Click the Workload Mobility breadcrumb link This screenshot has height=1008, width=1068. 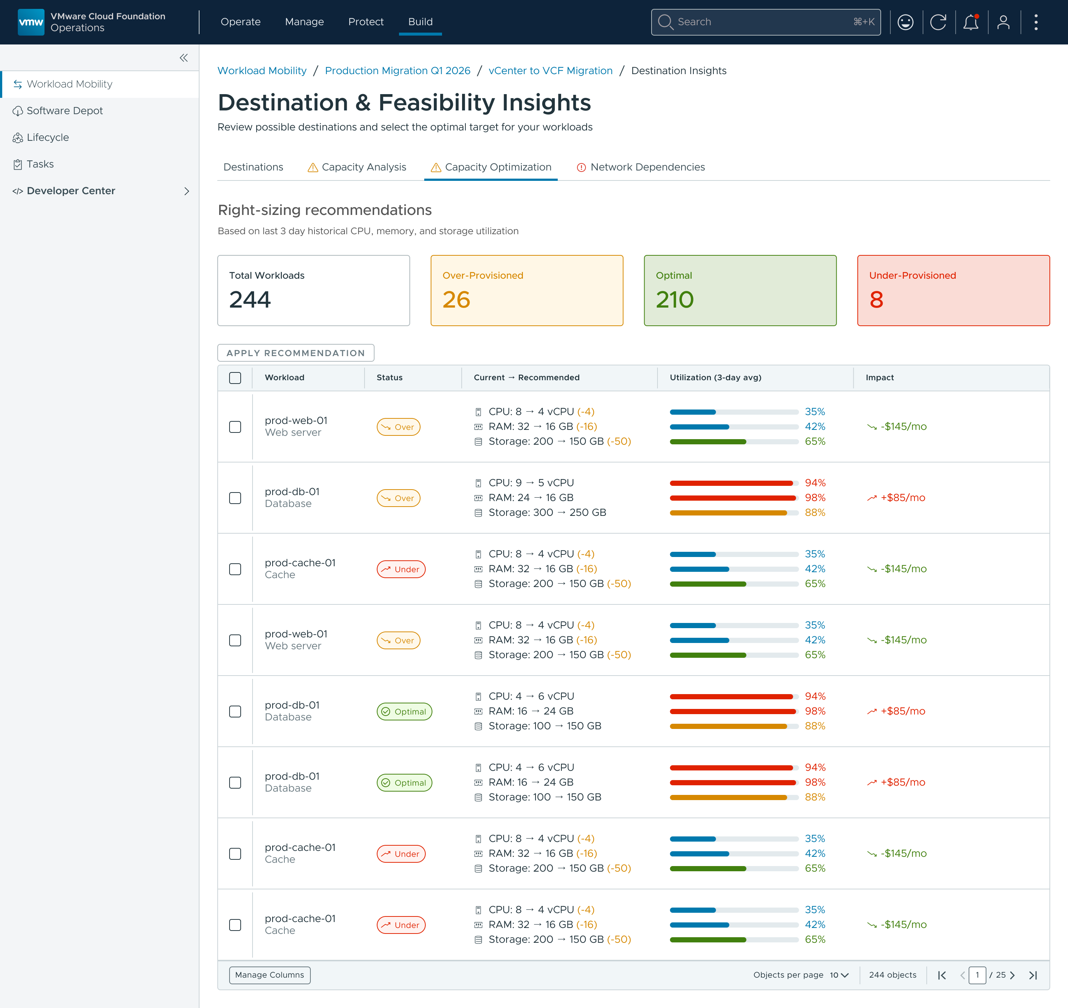click(x=262, y=71)
